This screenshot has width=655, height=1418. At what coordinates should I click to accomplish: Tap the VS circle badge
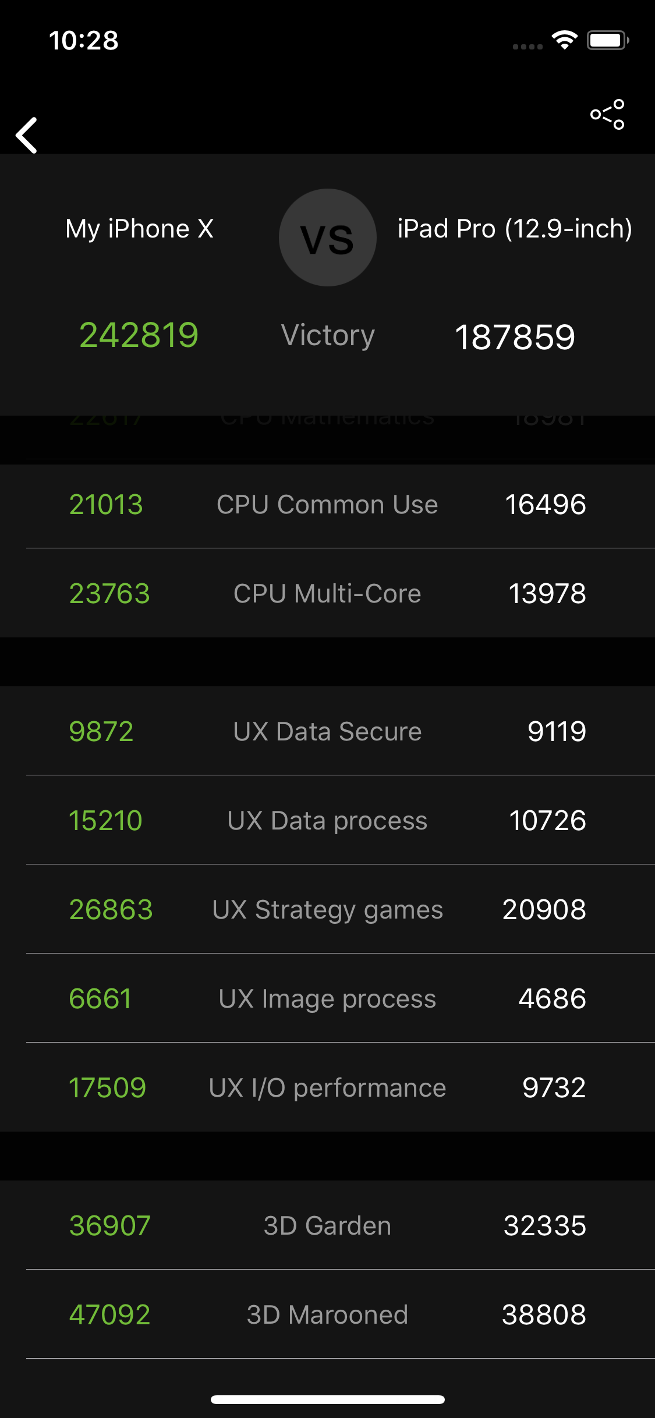point(328,237)
